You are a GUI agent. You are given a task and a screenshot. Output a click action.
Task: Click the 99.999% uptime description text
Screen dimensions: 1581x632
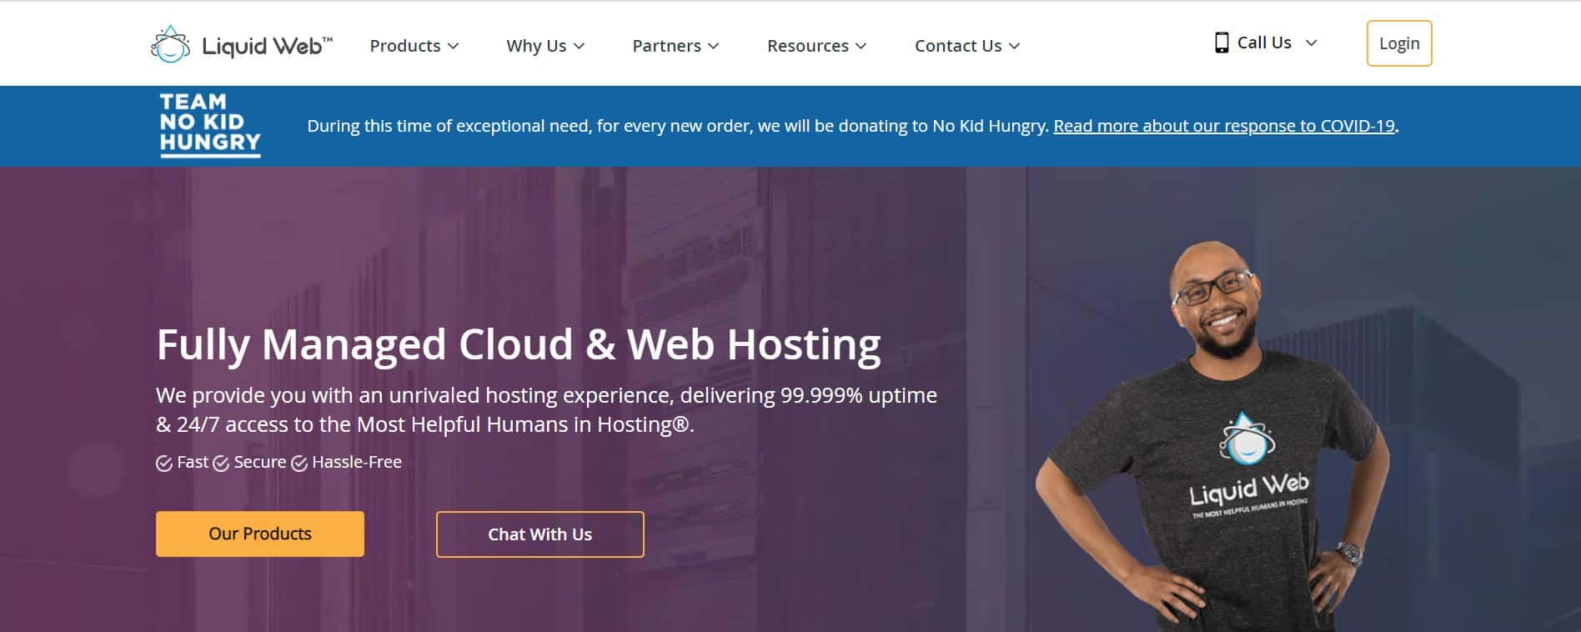click(x=546, y=409)
